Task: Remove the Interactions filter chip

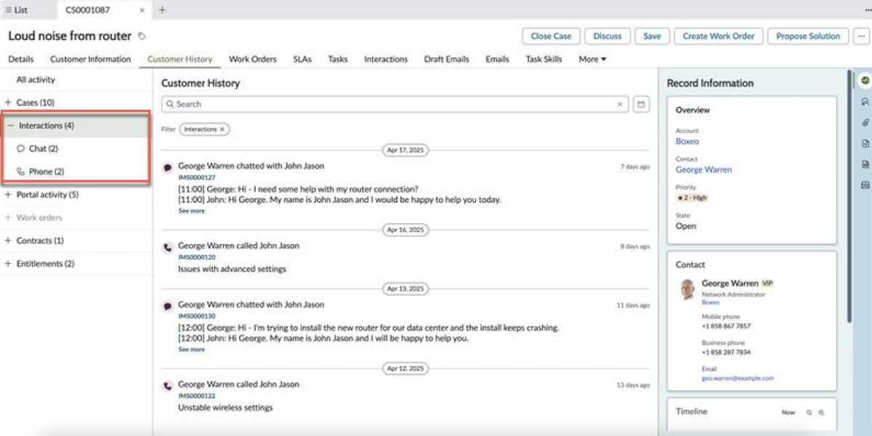Action: point(222,129)
